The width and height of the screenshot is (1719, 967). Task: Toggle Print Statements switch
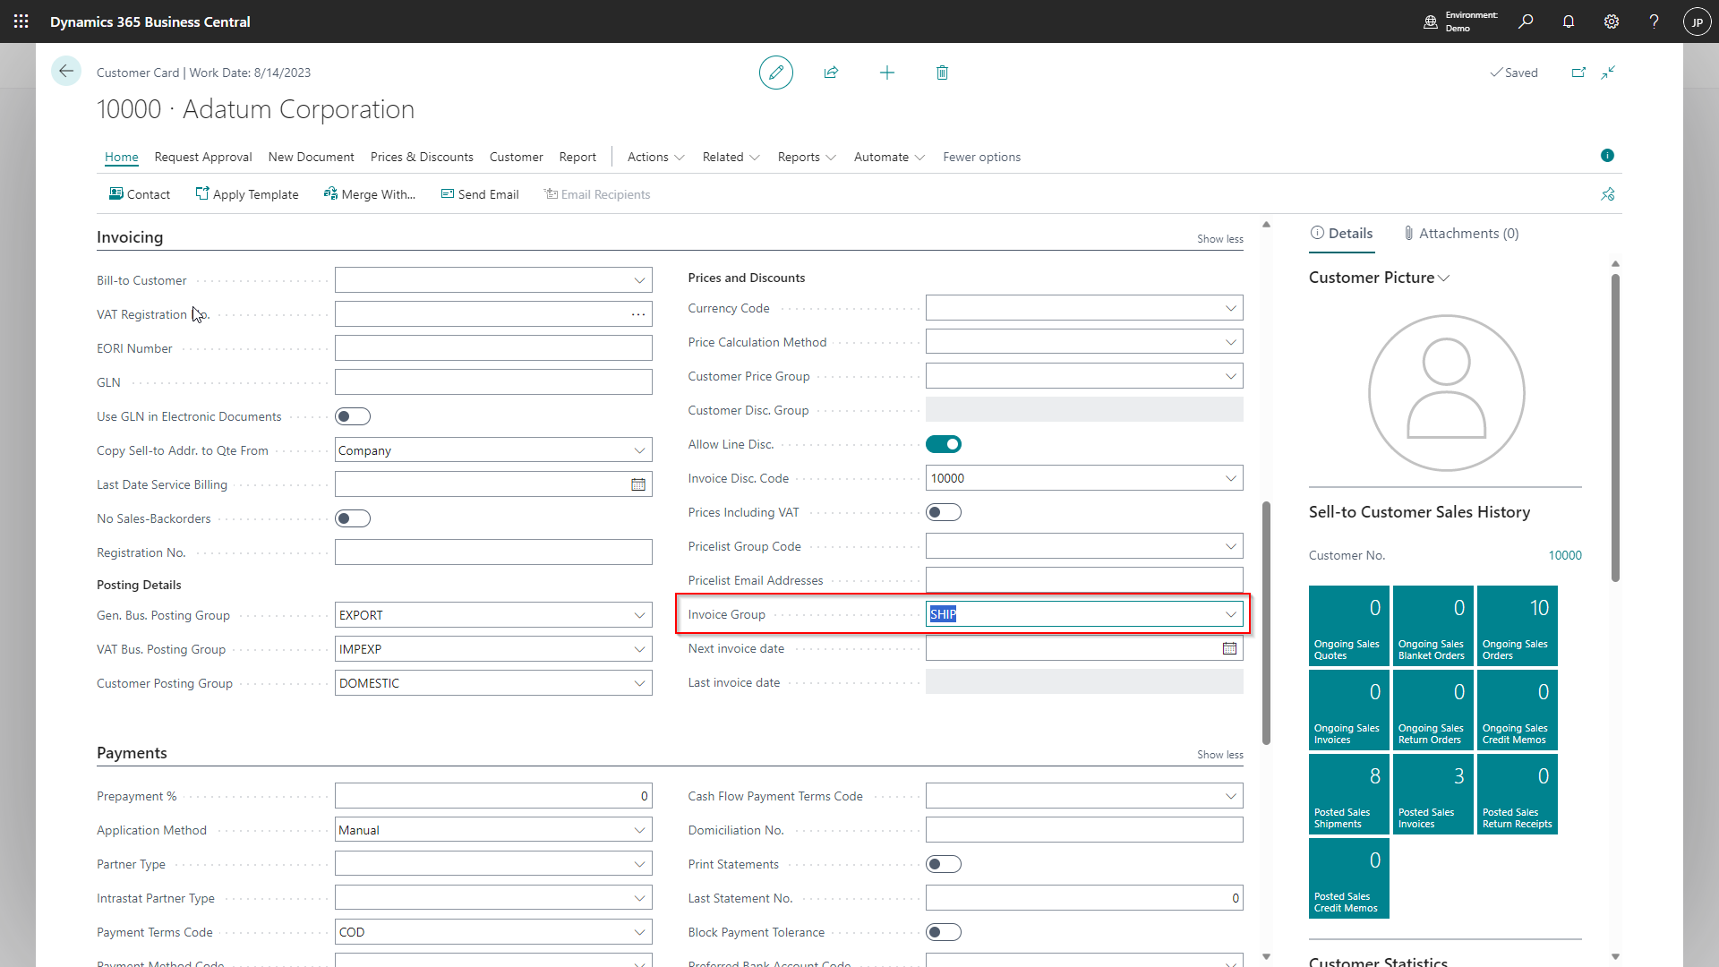[x=944, y=864]
